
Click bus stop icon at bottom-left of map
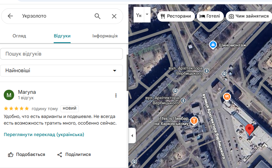134,162
